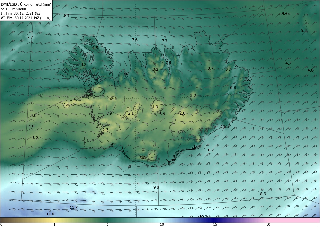Click the 'DMI/IGB : Úrkomumætti (mm)' title line

[x=26, y=4]
